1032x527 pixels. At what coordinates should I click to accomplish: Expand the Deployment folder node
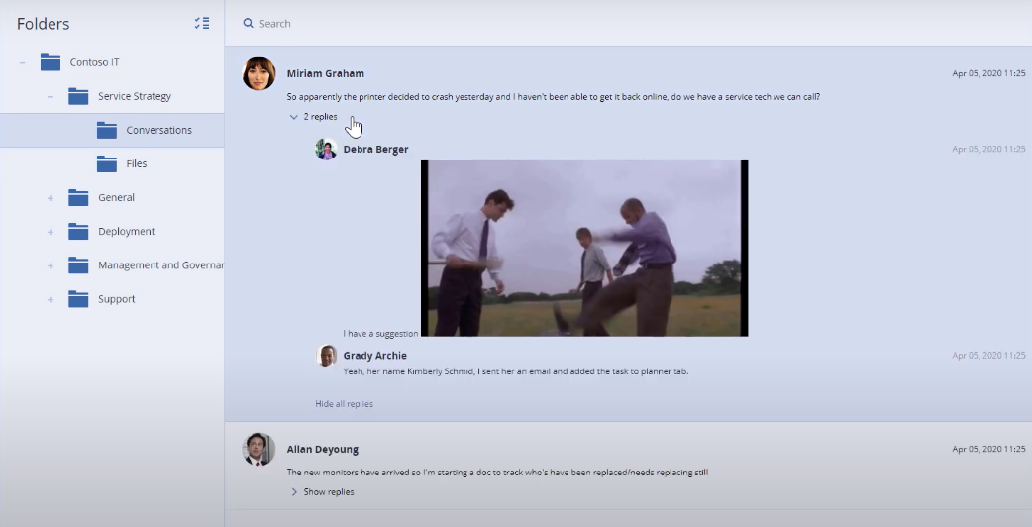(51, 232)
